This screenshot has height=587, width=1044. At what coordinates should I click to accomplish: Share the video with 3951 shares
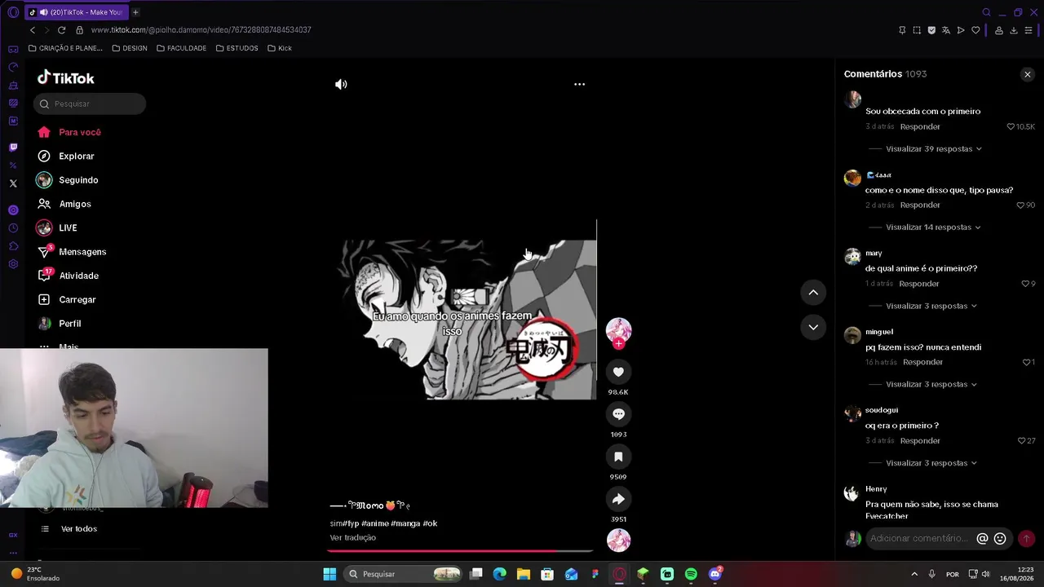618,499
